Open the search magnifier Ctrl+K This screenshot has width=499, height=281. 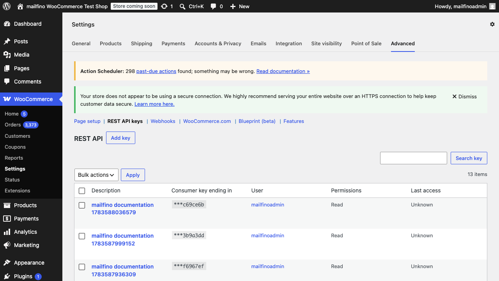182,7
